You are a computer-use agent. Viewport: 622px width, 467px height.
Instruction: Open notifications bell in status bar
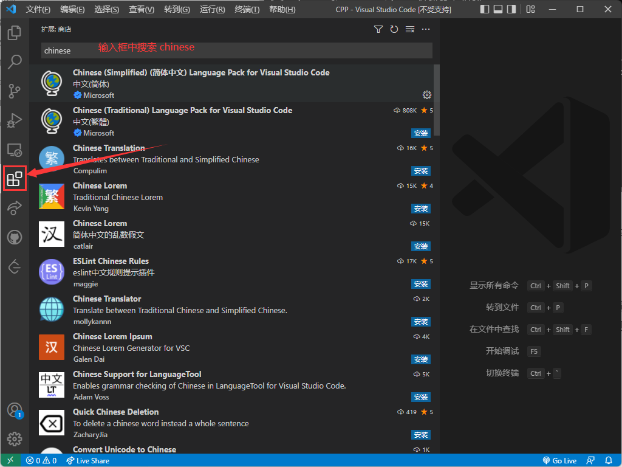click(x=609, y=461)
